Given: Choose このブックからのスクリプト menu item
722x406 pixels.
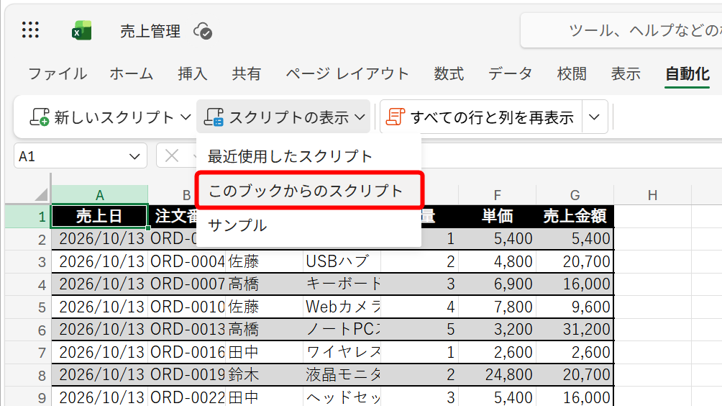Looking at the screenshot, I should [309, 190].
